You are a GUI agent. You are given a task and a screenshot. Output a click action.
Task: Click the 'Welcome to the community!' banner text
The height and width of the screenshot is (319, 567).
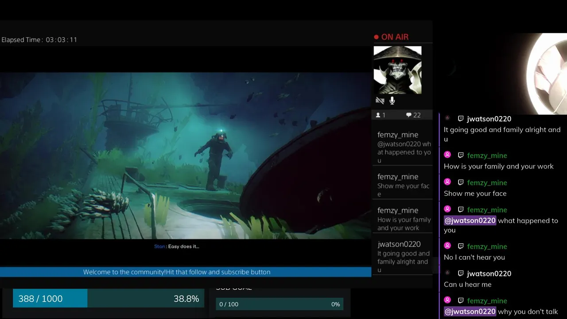(x=177, y=272)
